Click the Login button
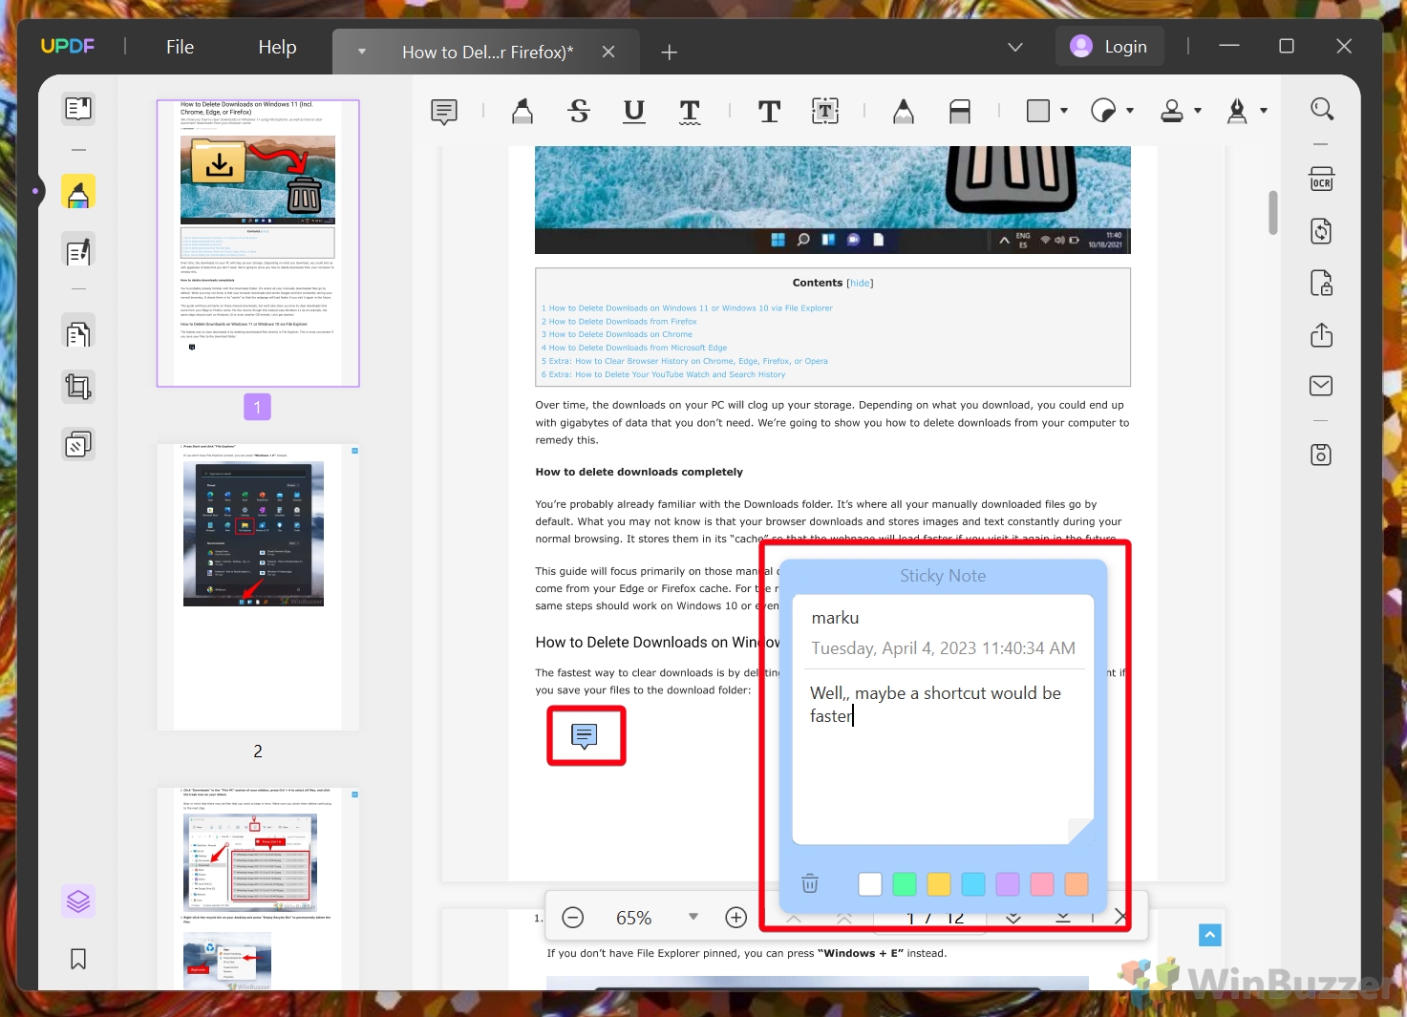This screenshot has height=1017, width=1407. [1109, 45]
